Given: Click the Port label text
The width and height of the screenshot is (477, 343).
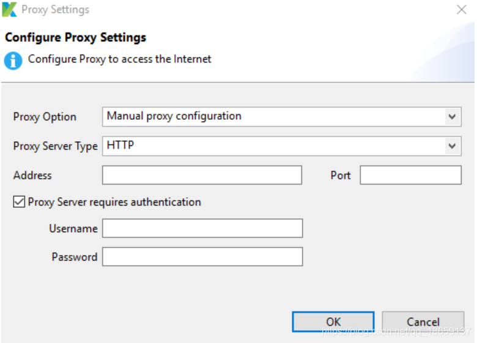Looking at the screenshot, I should point(341,175).
